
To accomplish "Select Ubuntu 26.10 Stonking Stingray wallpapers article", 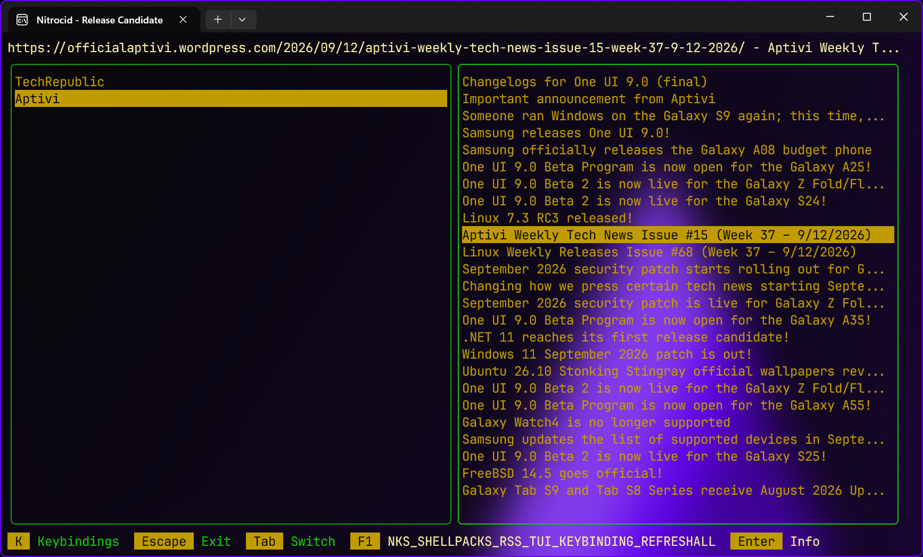I will (678, 371).
